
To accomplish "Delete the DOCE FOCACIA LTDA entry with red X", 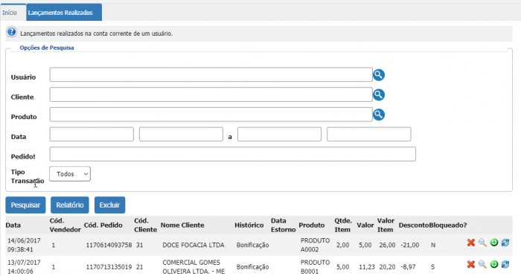I will [471, 243].
